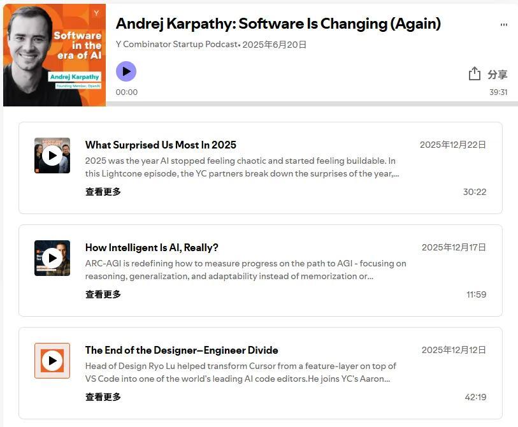Play 'What Surprised Us Most In 2025'
This screenshot has width=518, height=427.
[x=52, y=156]
